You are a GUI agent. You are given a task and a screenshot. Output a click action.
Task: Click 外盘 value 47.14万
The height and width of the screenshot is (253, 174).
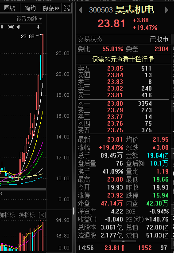[x=112, y=203]
